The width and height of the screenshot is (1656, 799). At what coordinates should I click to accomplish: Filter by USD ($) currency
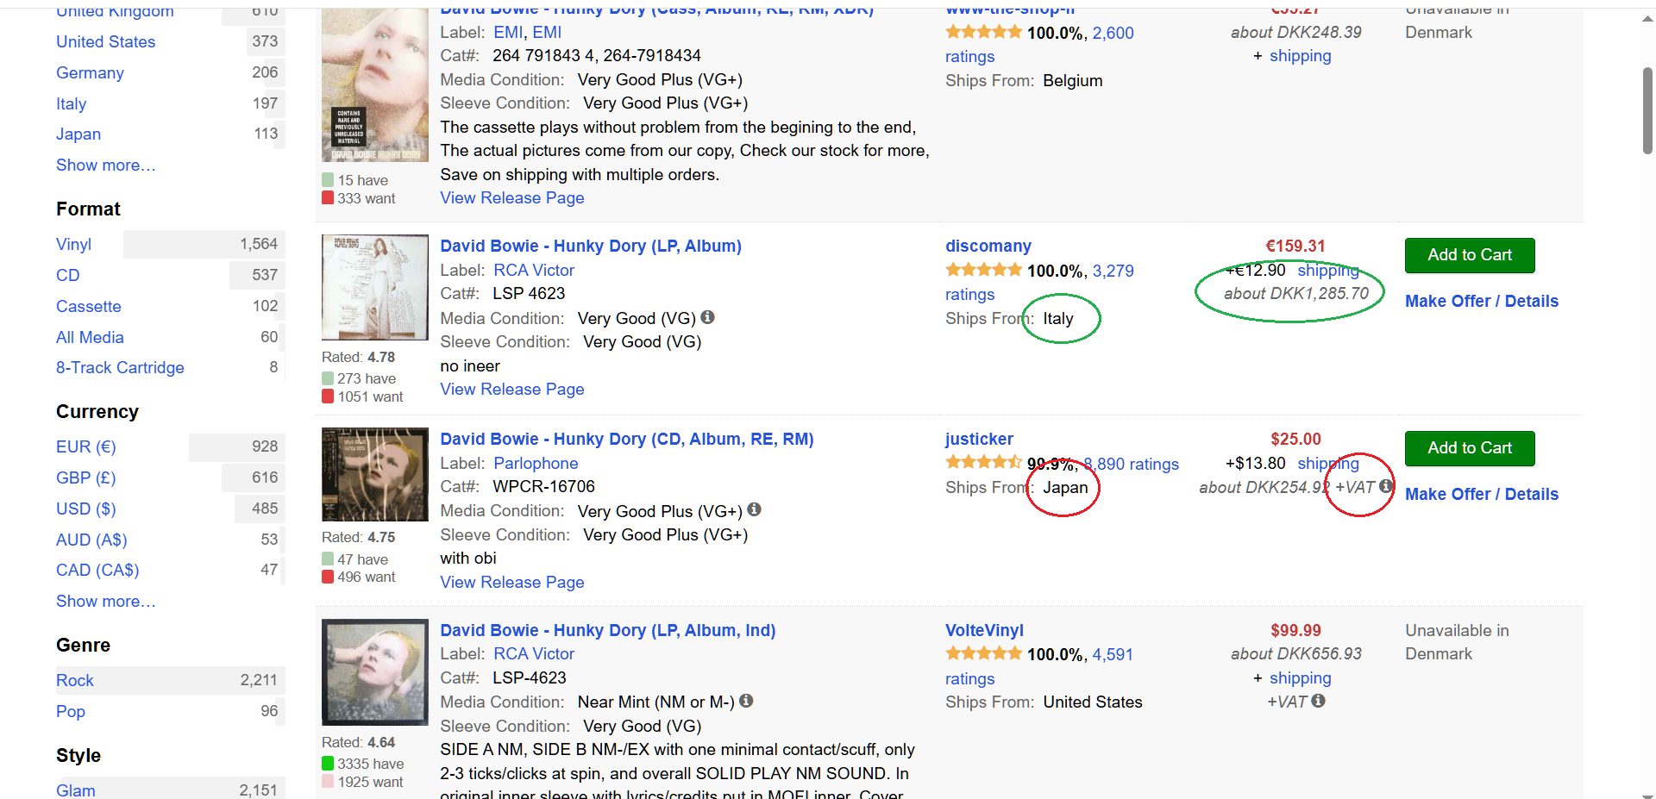[85, 509]
